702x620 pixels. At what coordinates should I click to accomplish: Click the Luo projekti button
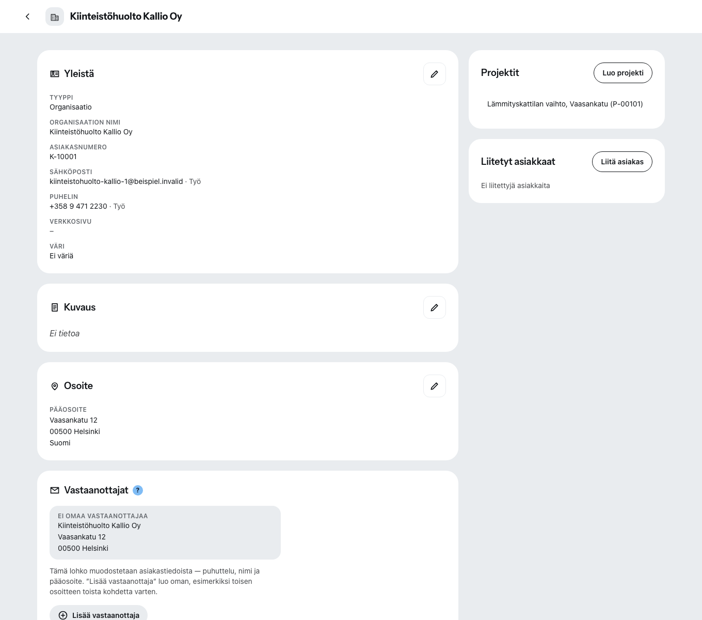coord(623,73)
